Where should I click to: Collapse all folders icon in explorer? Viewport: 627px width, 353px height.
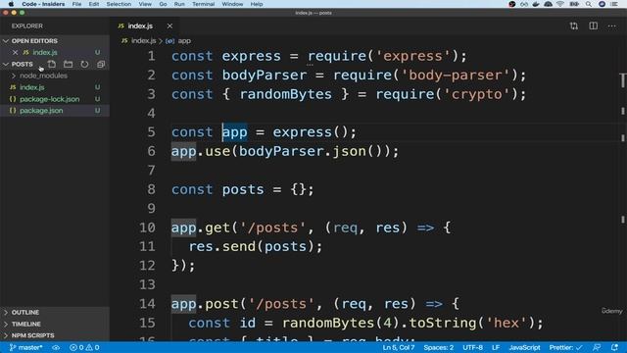click(x=101, y=64)
